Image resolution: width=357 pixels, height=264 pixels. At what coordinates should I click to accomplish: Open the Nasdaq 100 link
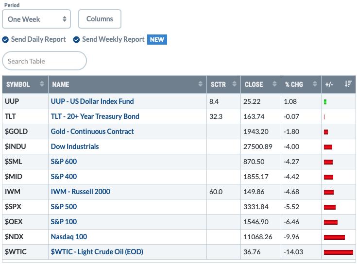[69, 237]
